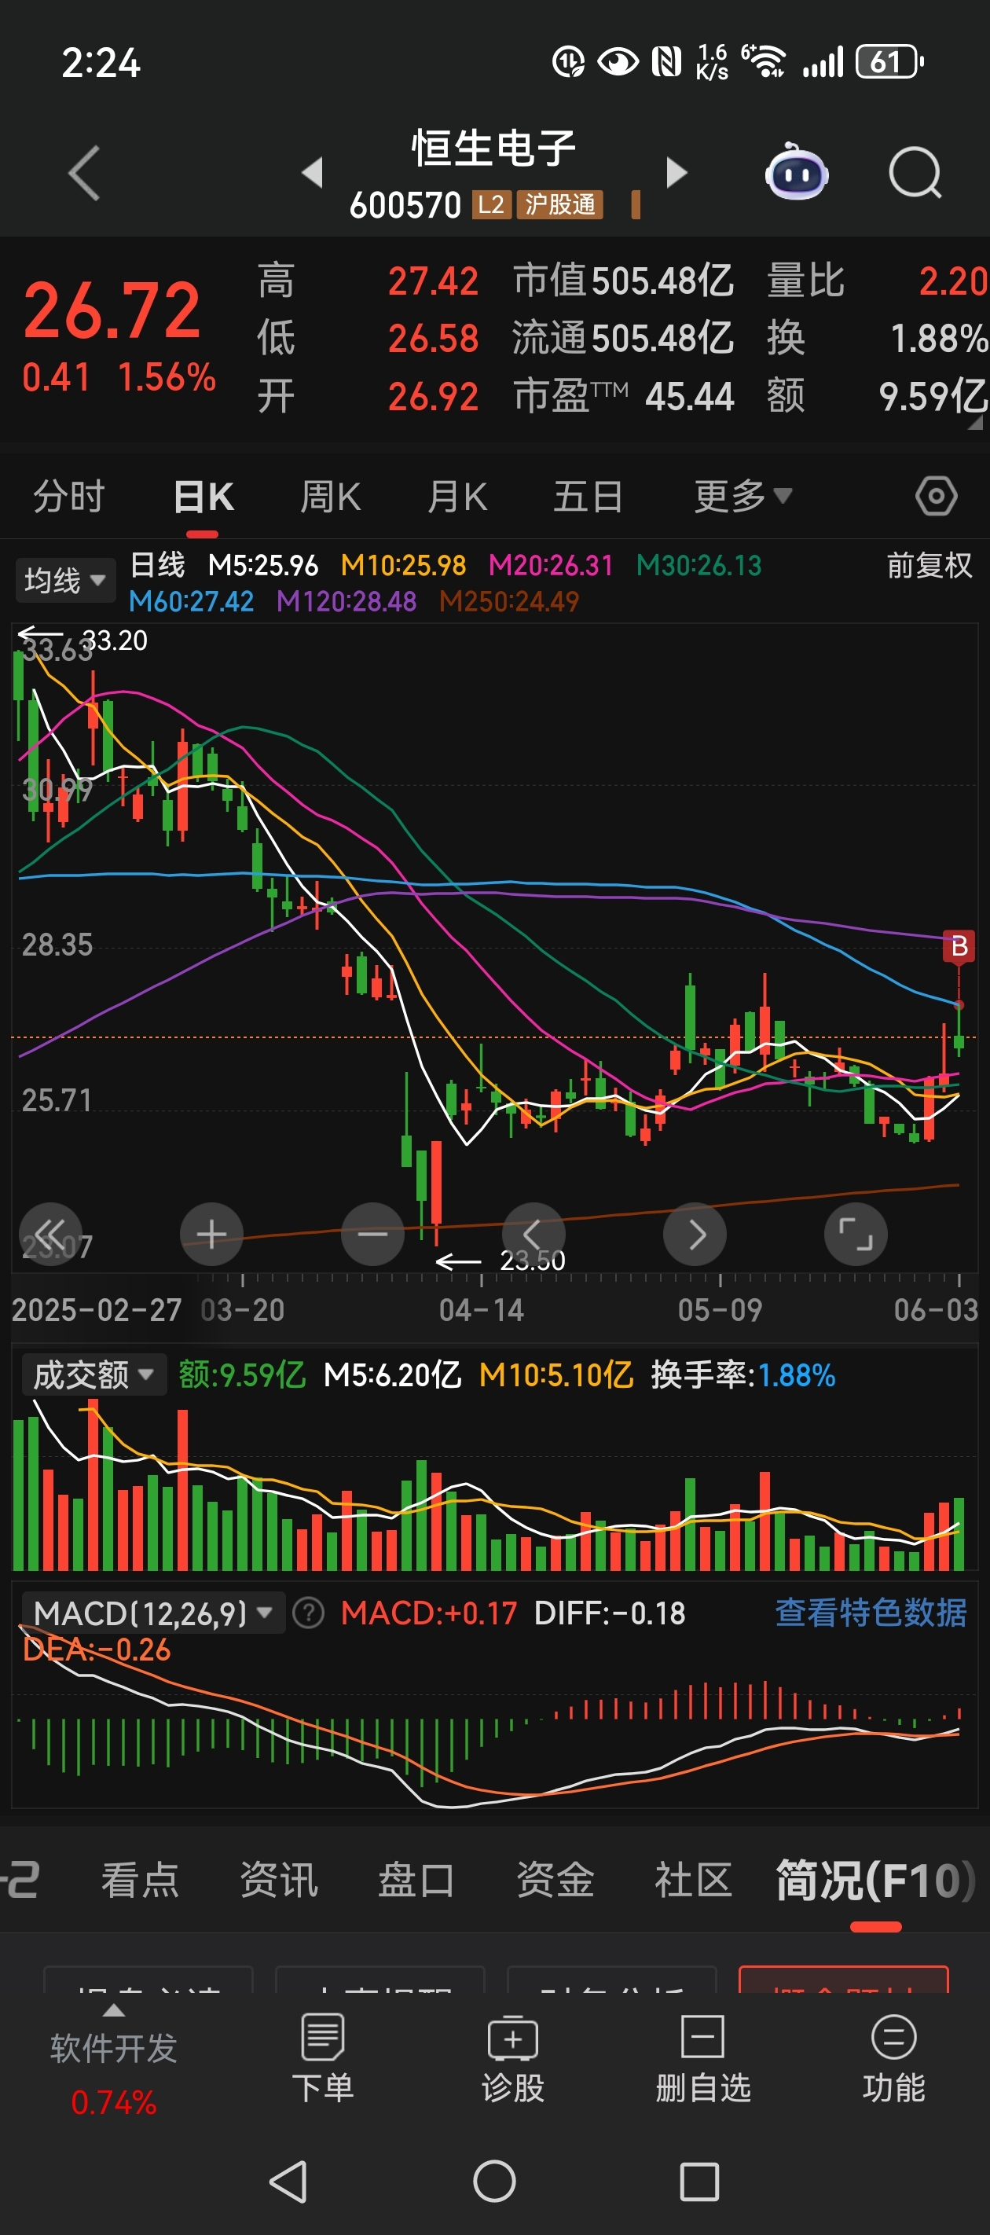
Task: Open 盘口 order book tab
Action: point(416,1880)
